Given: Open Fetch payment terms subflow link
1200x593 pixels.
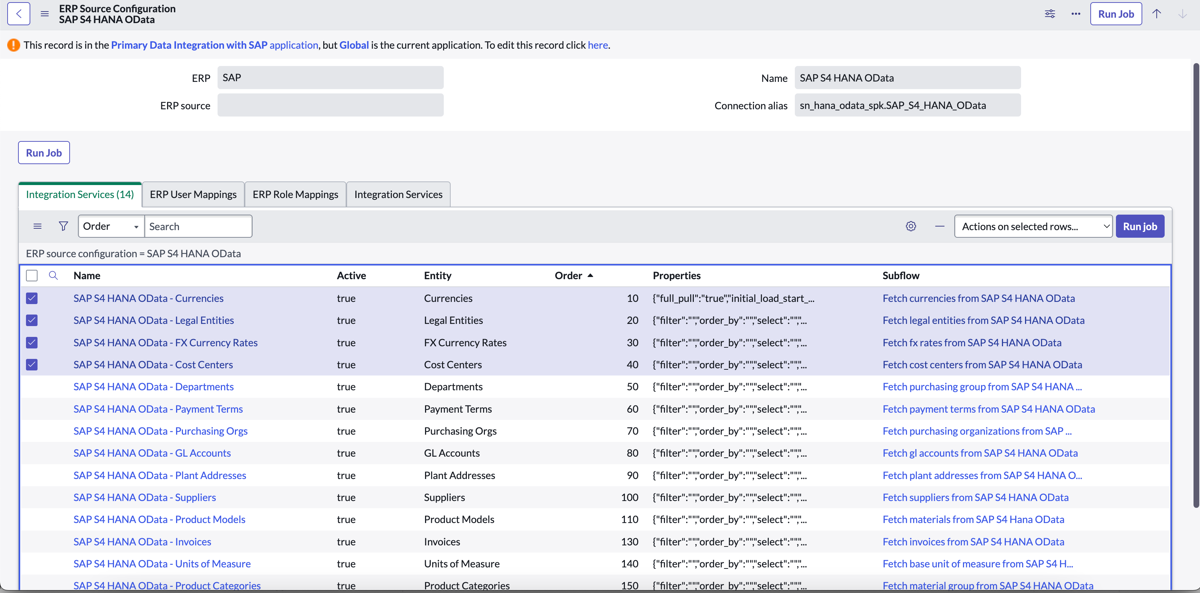Looking at the screenshot, I should click(989, 409).
